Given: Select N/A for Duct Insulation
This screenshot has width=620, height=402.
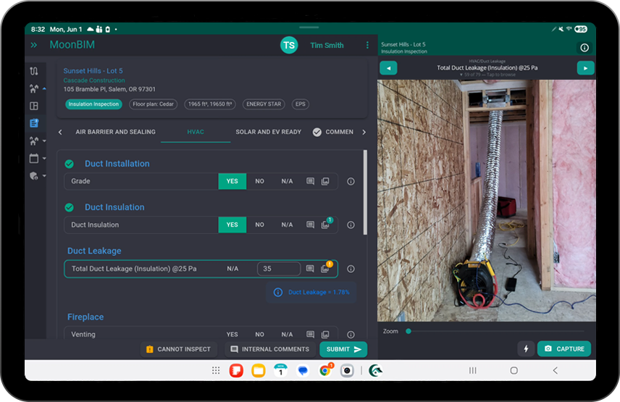Looking at the screenshot, I should tap(287, 225).
